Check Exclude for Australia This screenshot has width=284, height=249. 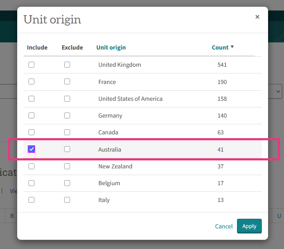[67, 149]
